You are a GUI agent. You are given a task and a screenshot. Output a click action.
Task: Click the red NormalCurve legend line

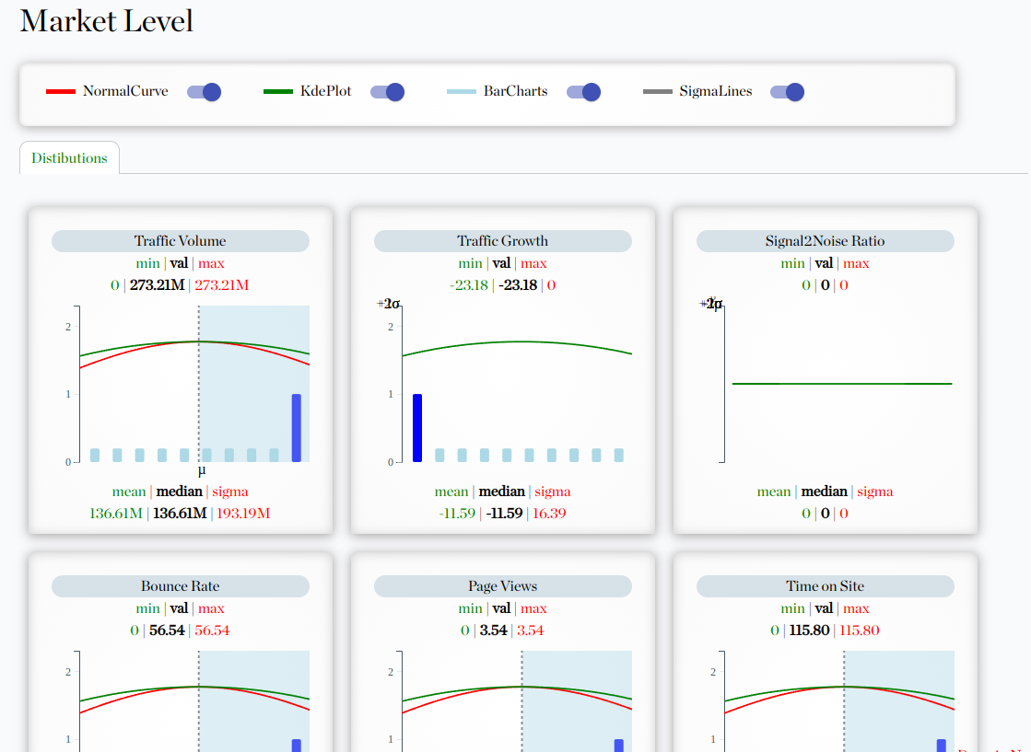pos(61,92)
